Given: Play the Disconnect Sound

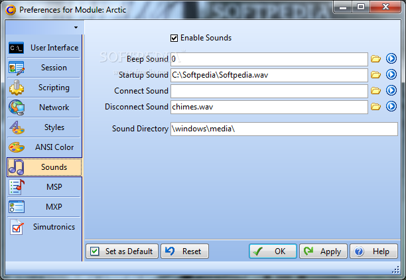Looking at the screenshot, I should [x=391, y=106].
